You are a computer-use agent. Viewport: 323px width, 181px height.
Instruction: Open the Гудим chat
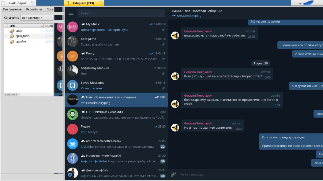(x=116, y=129)
